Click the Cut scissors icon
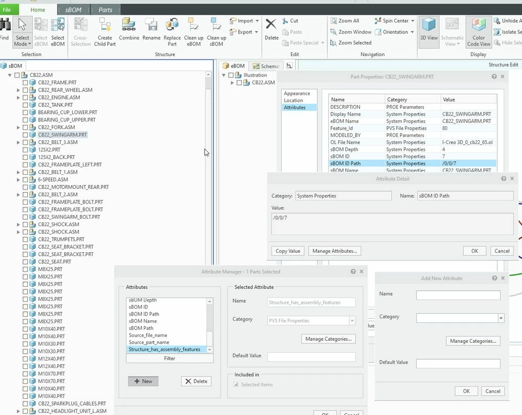The height and width of the screenshot is (415, 522). tap(285, 21)
